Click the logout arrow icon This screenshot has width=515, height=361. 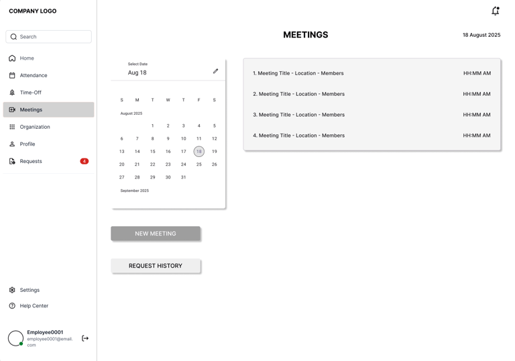pyautogui.click(x=85, y=338)
